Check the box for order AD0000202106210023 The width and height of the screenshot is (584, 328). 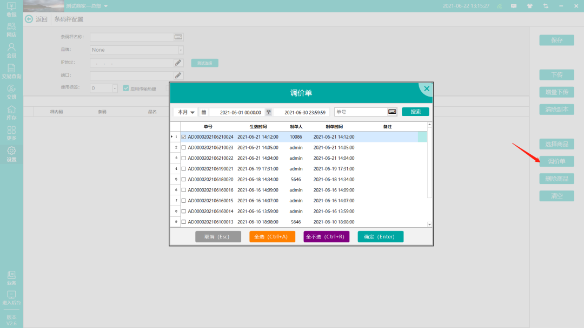point(184,147)
